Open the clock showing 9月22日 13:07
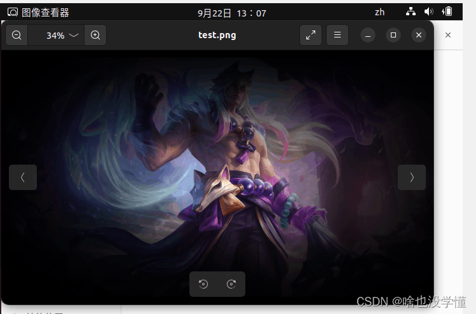476x314 pixels. click(x=231, y=13)
